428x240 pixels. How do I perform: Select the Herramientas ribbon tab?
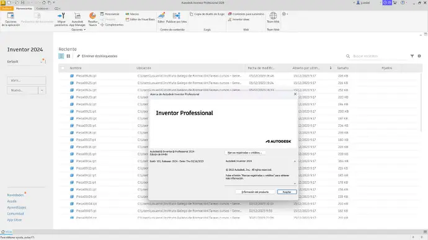tap(24, 9)
